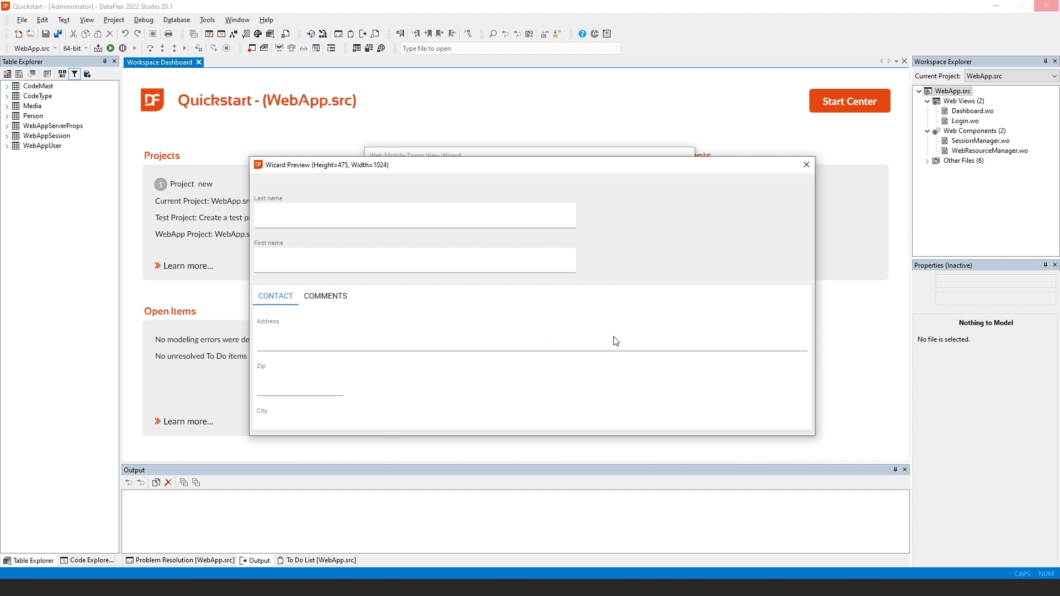Click the green Run program icon
The height and width of the screenshot is (596, 1060).
coord(110,48)
